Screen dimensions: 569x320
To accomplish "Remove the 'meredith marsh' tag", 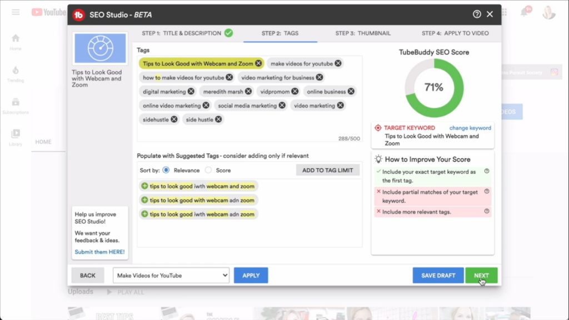I will click(x=248, y=92).
